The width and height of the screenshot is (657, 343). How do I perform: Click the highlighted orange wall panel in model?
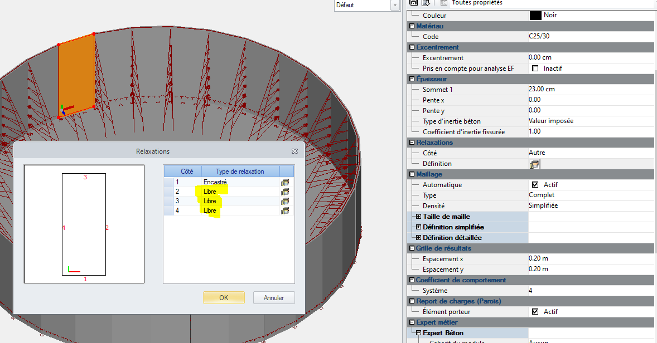tap(76, 75)
